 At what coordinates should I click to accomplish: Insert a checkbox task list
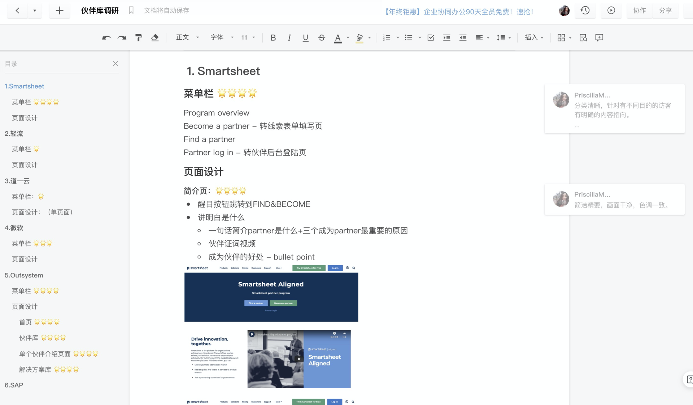pos(431,37)
